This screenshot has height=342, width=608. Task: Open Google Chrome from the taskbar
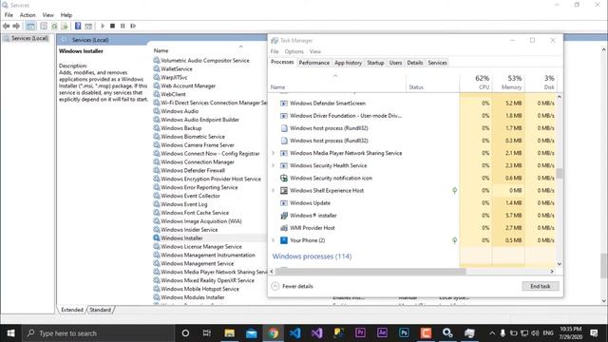pos(273,333)
